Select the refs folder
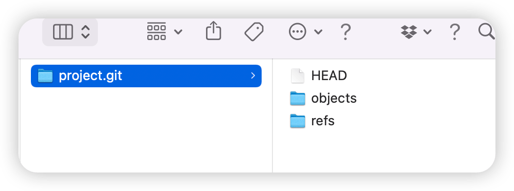 click(312, 121)
